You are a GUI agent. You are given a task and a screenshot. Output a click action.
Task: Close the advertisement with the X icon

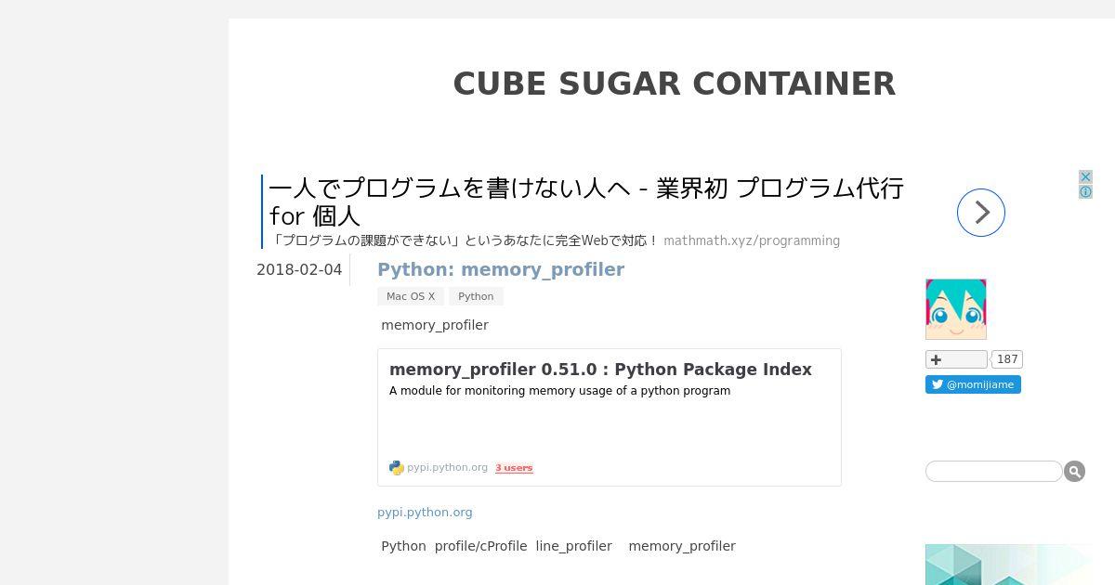coord(1085,176)
